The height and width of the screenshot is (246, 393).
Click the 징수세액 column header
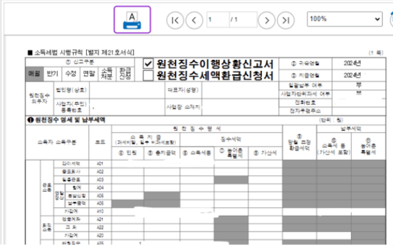[231, 139]
